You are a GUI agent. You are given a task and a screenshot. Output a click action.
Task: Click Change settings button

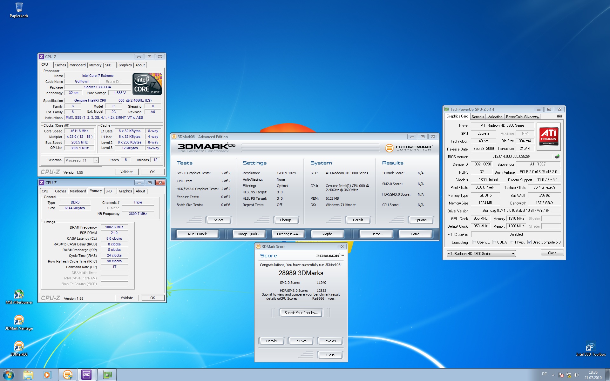tap(287, 220)
